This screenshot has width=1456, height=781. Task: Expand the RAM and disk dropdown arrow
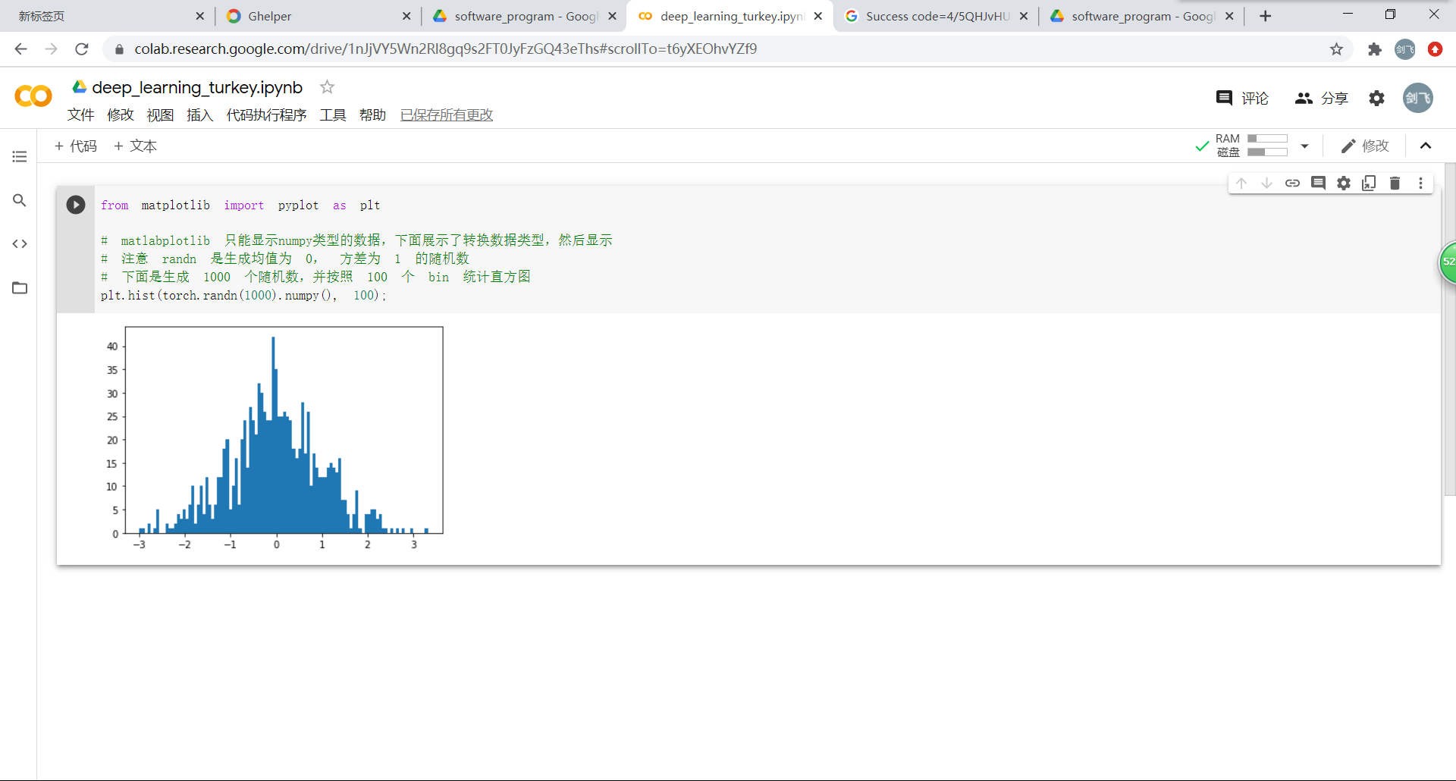(x=1304, y=146)
